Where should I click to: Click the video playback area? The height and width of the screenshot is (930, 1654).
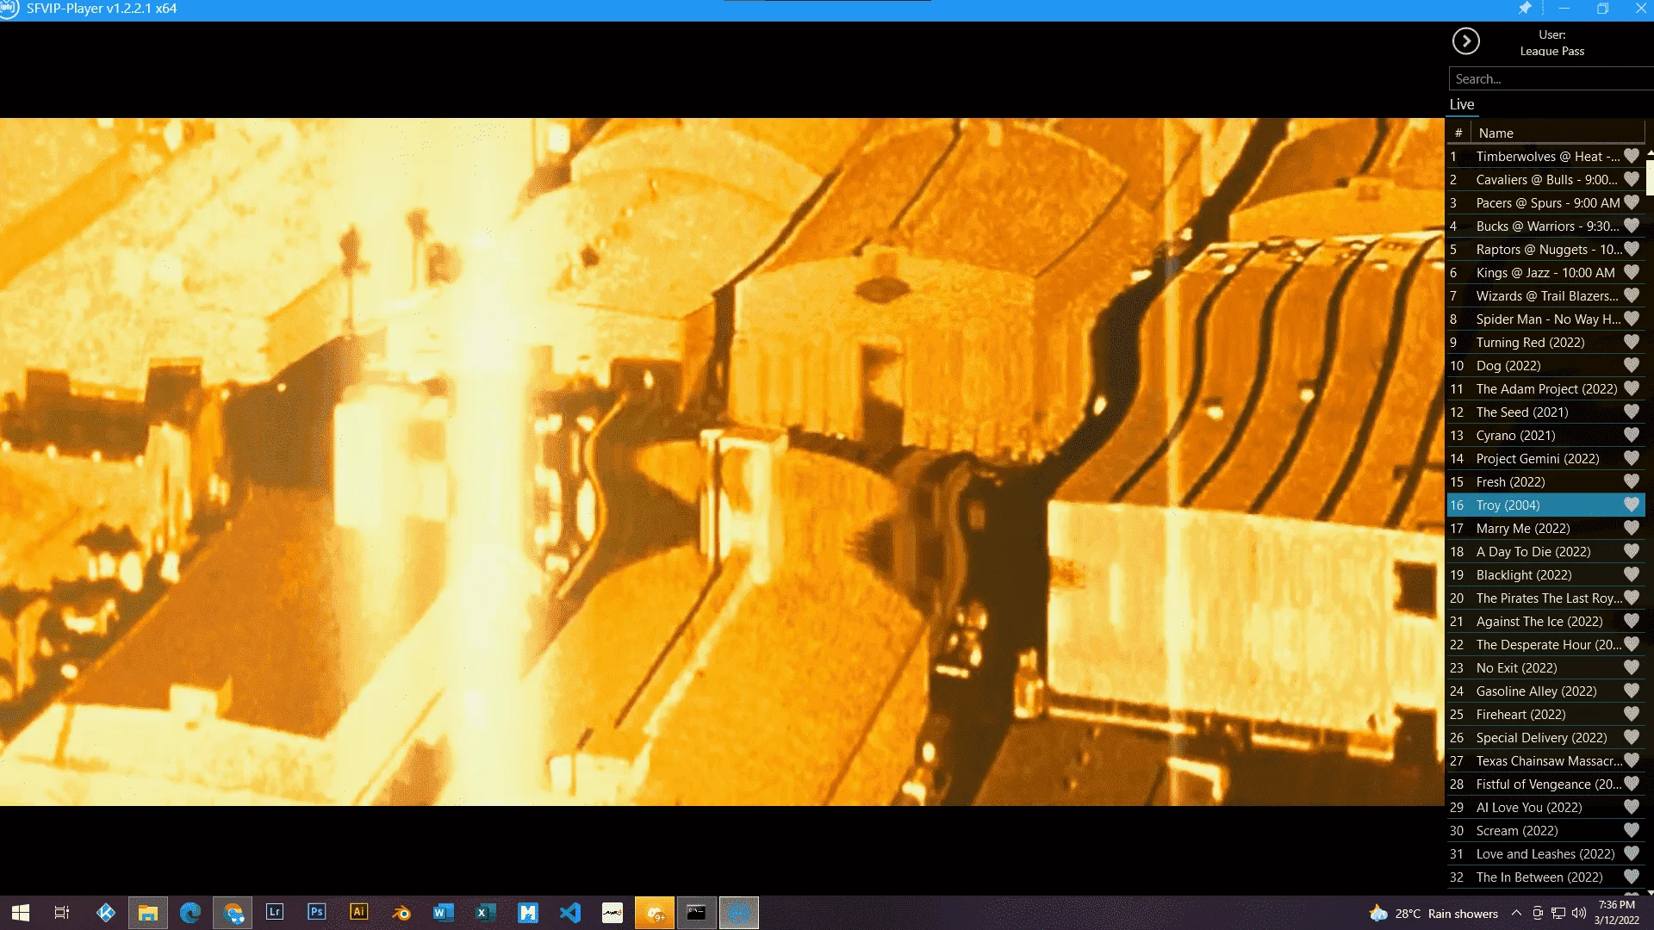722,462
